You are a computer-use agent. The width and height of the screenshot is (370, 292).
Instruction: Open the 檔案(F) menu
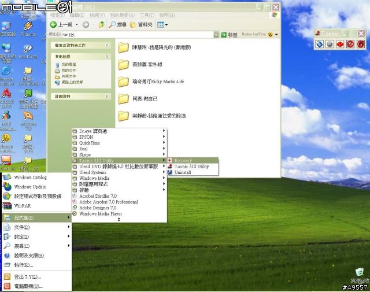(x=57, y=15)
